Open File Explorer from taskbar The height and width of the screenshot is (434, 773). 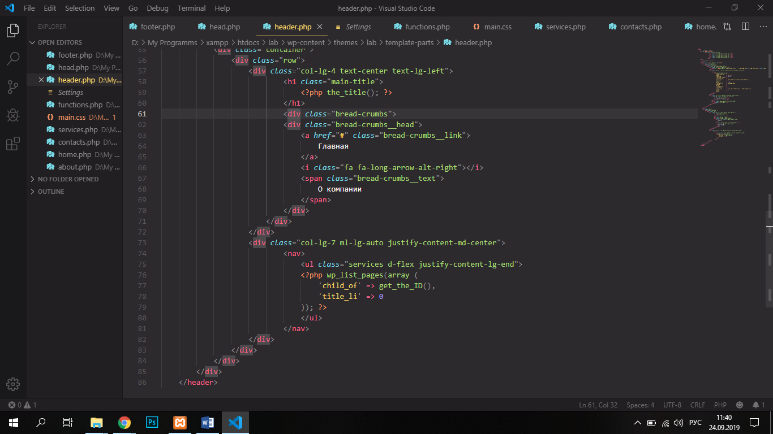click(97, 422)
